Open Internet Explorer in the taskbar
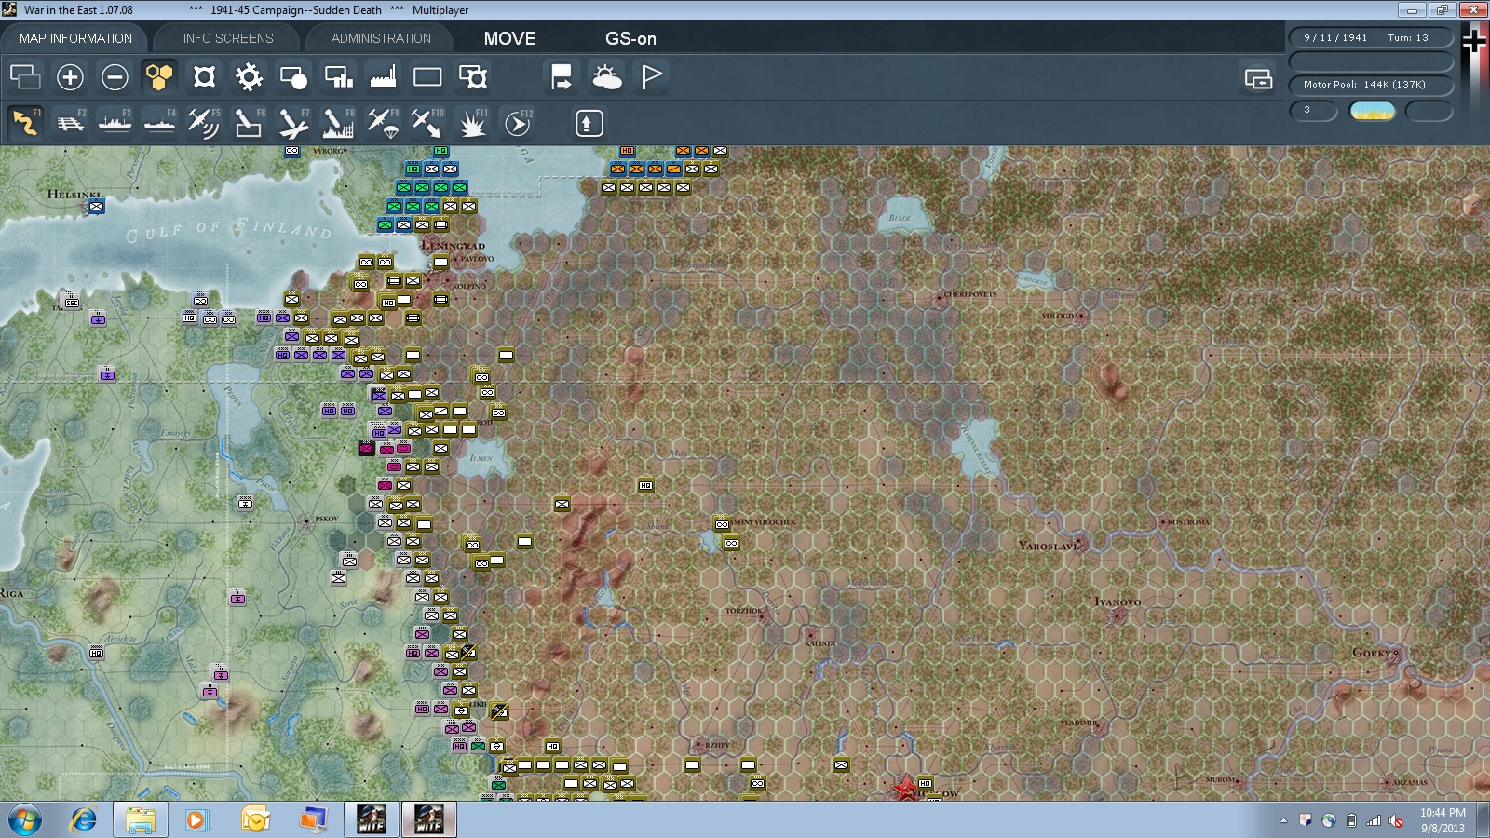1490x838 pixels. click(84, 819)
